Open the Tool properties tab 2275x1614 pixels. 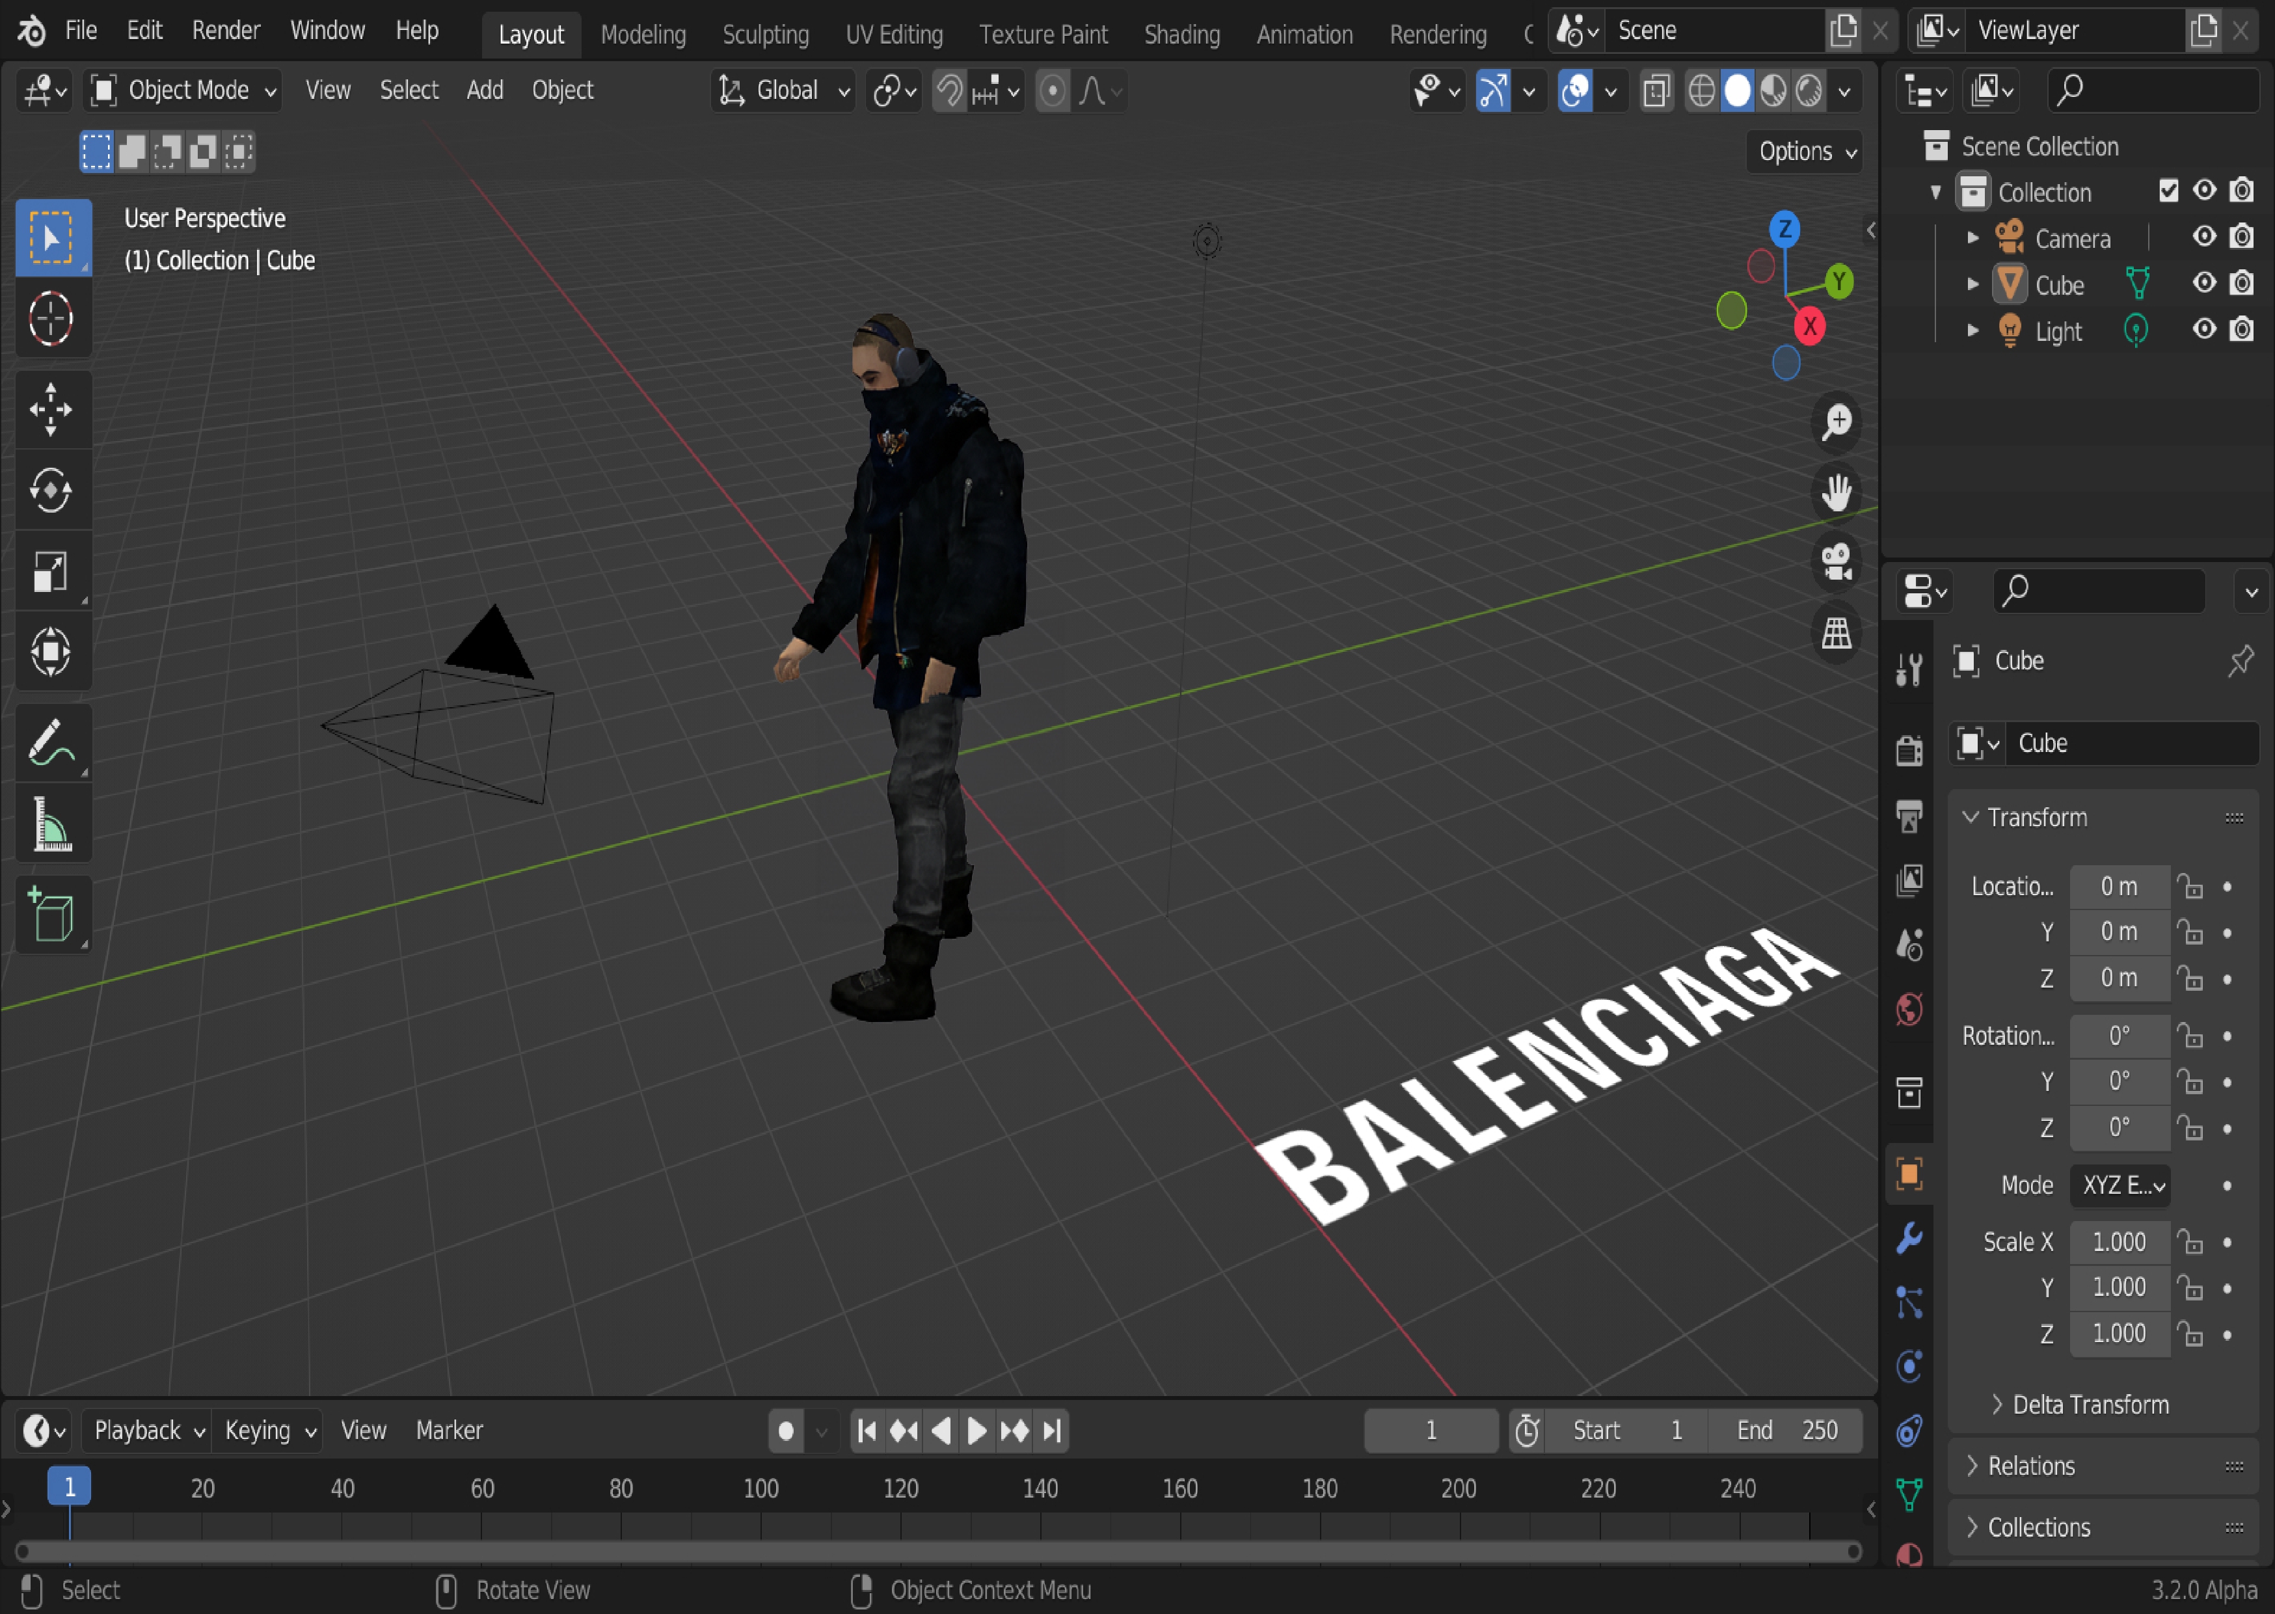[x=1909, y=670]
